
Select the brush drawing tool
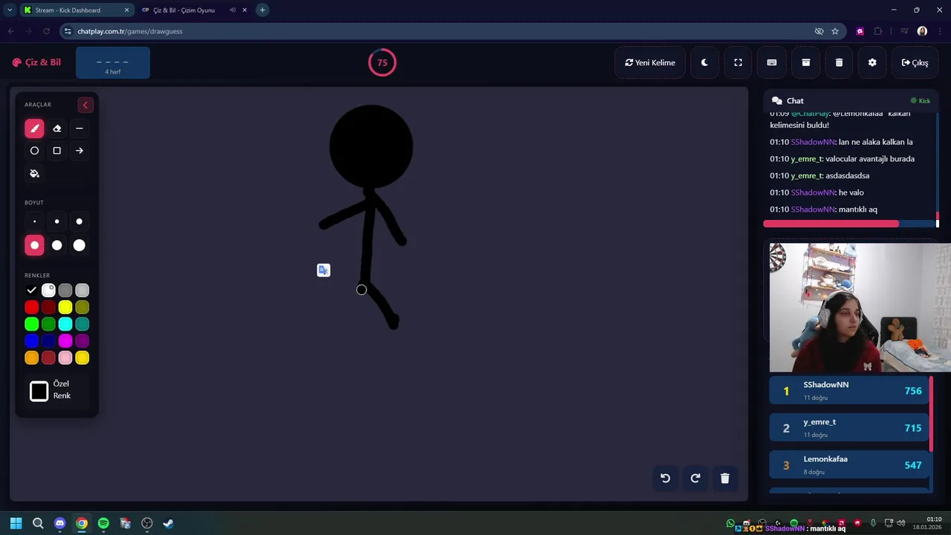34,129
